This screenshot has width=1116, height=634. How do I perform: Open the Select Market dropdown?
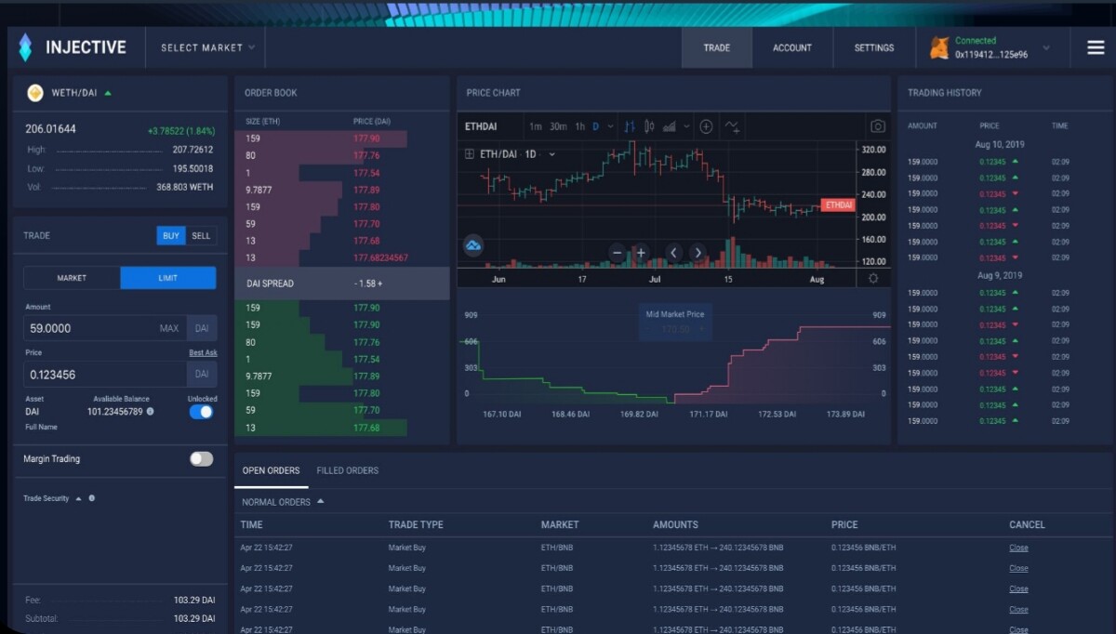point(207,47)
